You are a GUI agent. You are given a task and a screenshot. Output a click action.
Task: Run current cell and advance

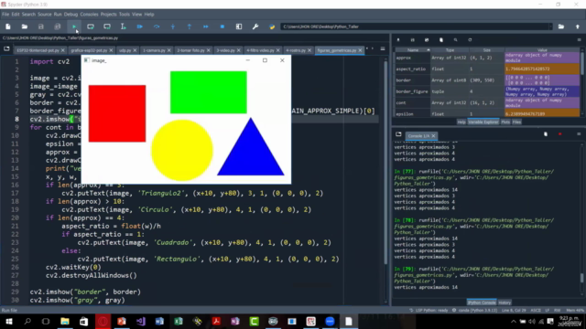pyautogui.click(x=107, y=27)
